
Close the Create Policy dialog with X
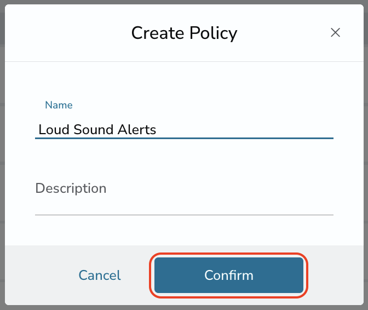point(335,32)
